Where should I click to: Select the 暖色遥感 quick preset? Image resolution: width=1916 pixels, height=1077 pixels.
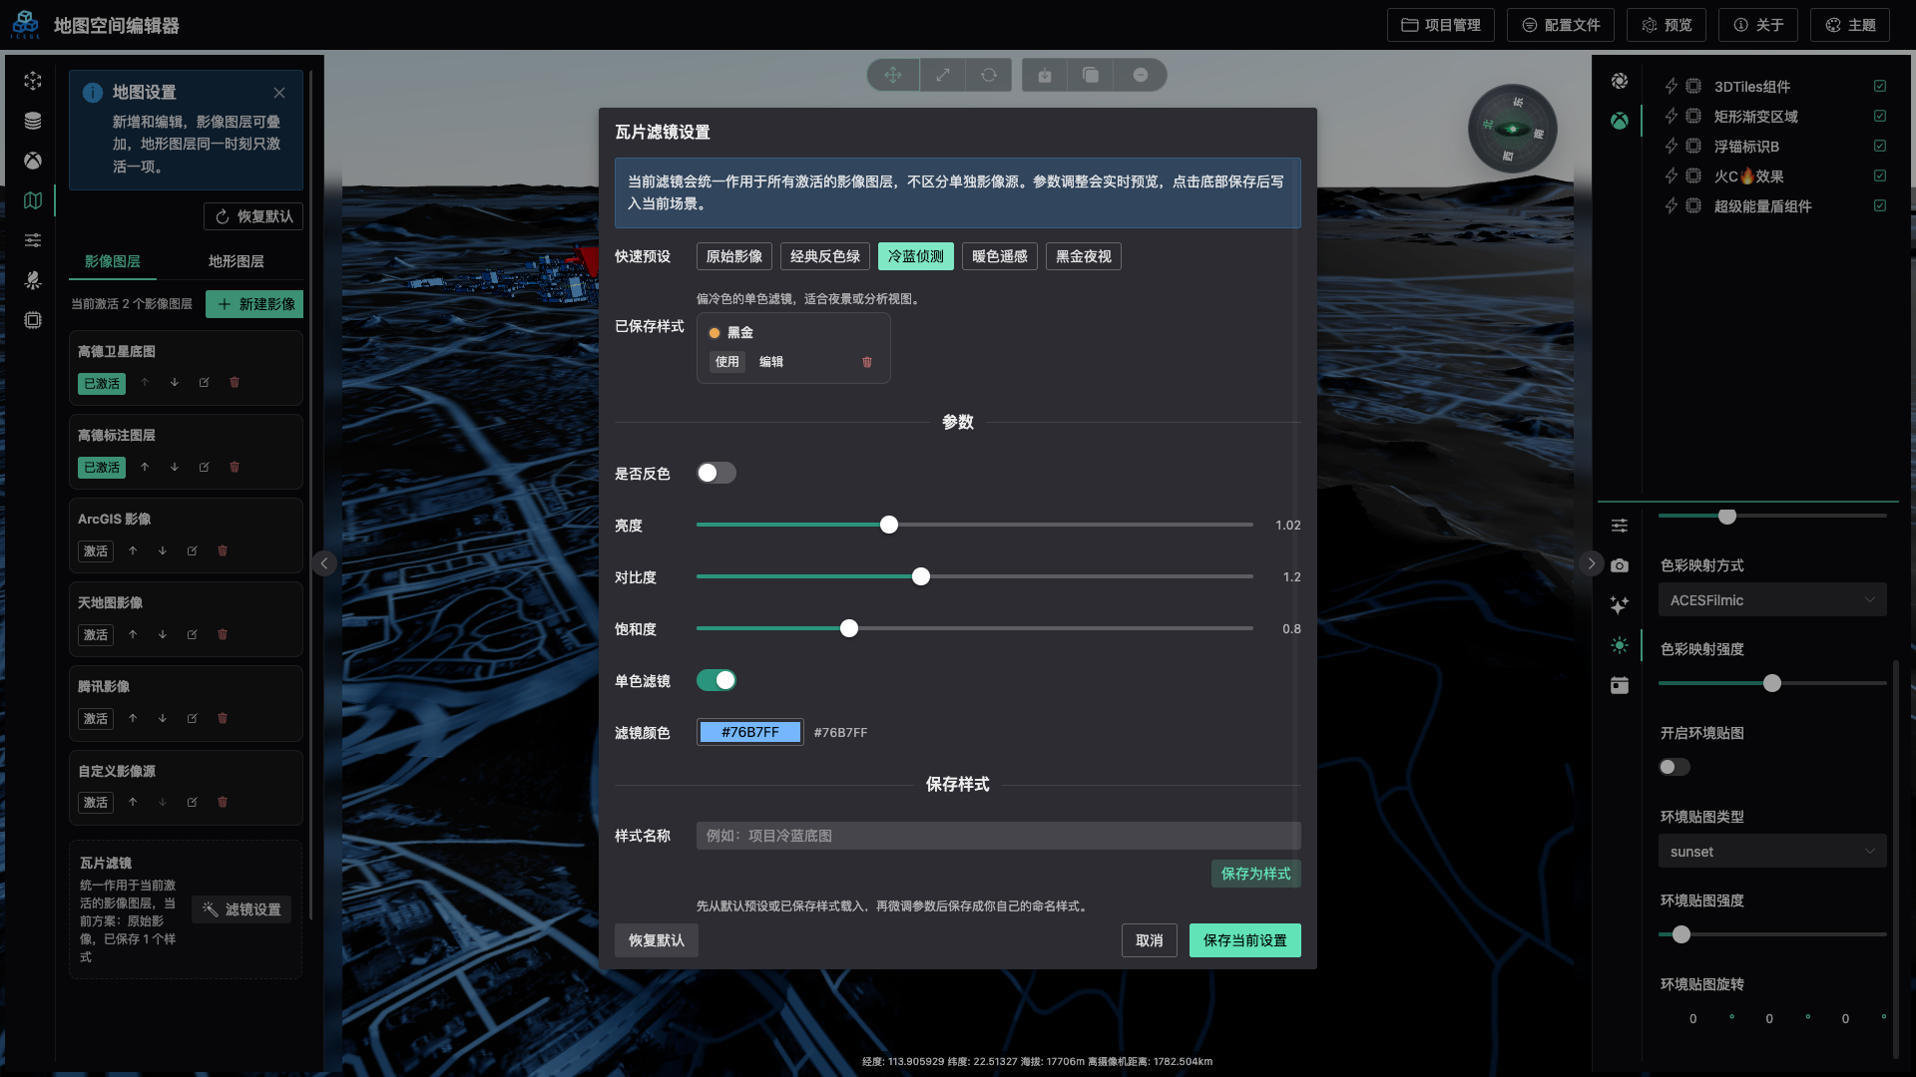pyautogui.click(x=999, y=256)
